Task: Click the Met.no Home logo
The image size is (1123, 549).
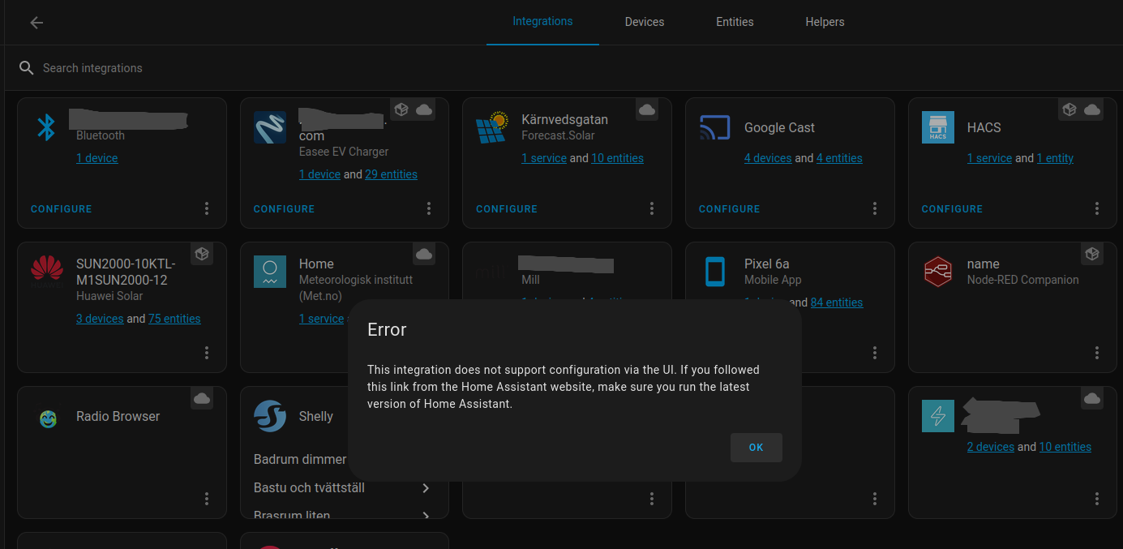Action: (x=270, y=272)
